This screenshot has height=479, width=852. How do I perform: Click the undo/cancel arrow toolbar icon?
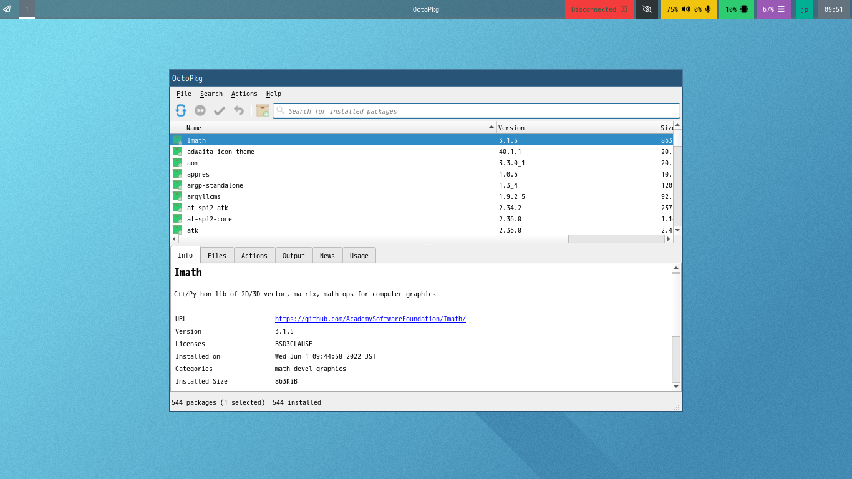pyautogui.click(x=239, y=110)
